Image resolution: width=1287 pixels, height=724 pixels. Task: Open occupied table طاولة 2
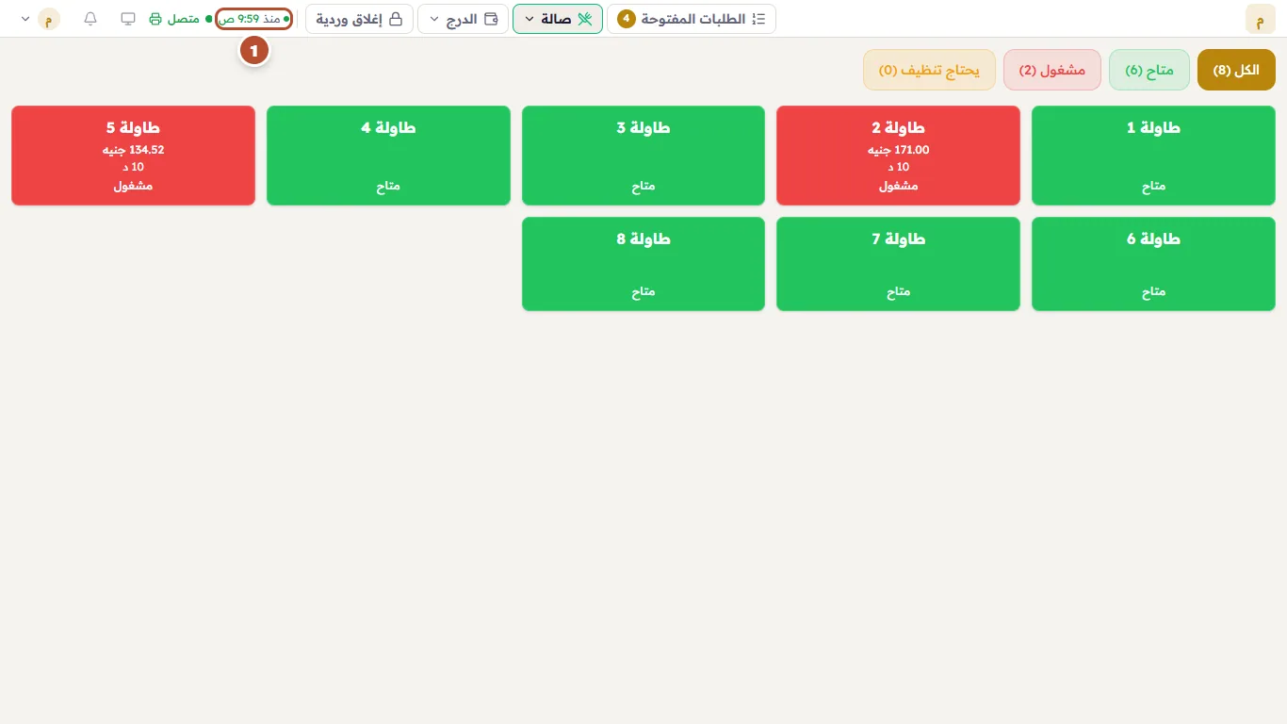(898, 156)
